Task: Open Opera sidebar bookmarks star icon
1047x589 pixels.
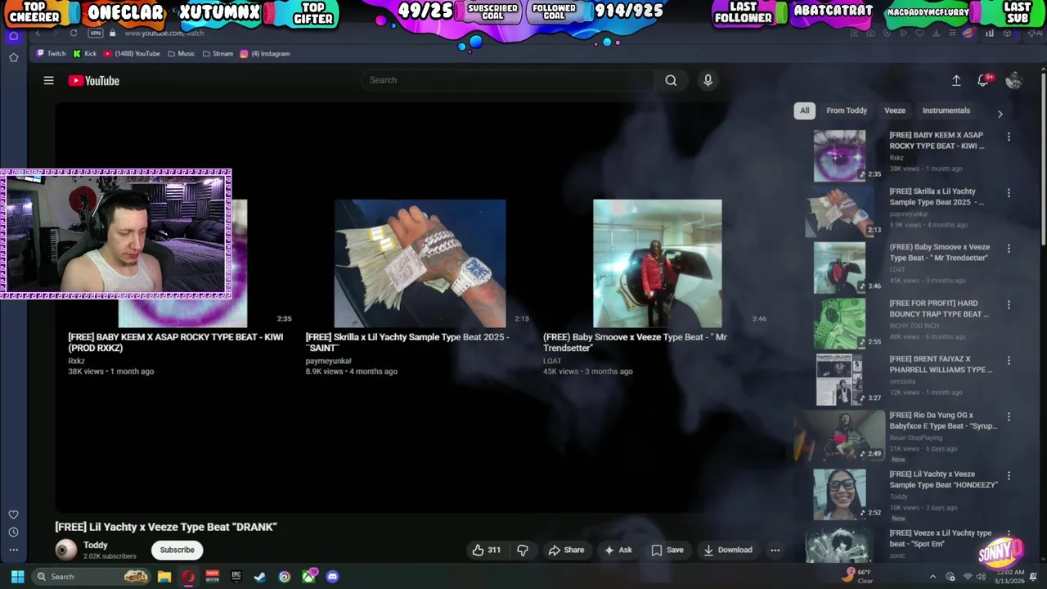Action: click(x=13, y=57)
